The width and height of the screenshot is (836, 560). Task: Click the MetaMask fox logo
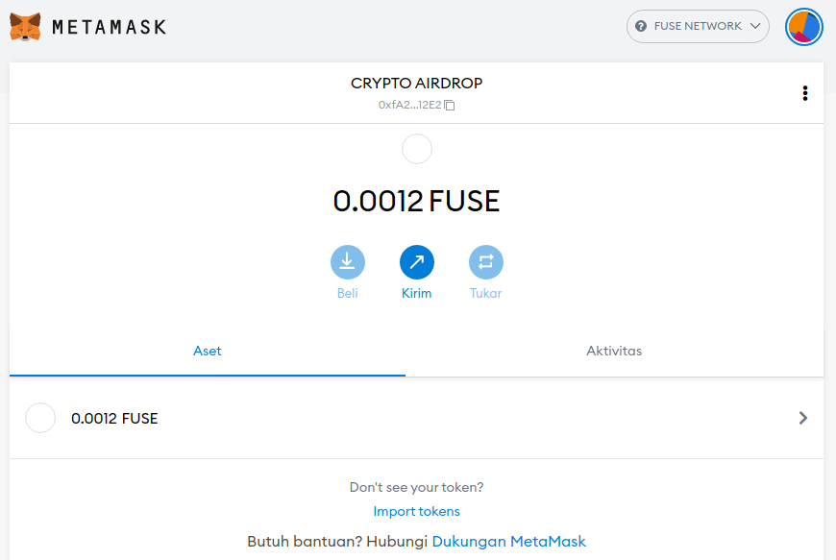pos(24,26)
